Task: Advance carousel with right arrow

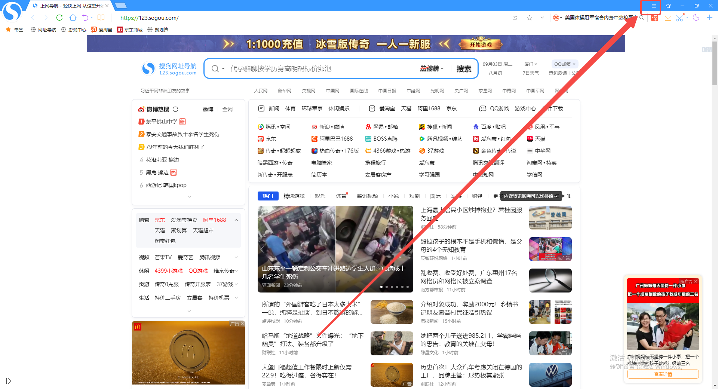Action: click(x=409, y=249)
